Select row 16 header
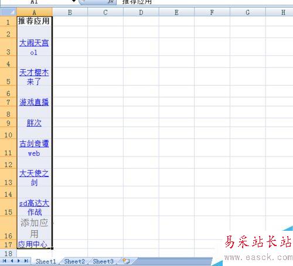Image resolution: width=293 pixels, height=266 pixels. pyautogui.click(x=8, y=228)
